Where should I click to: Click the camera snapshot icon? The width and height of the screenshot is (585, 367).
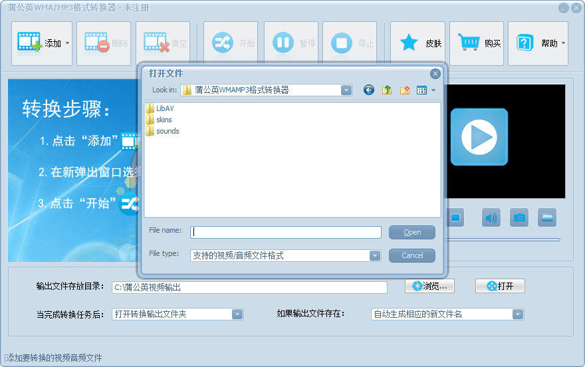pyautogui.click(x=519, y=217)
